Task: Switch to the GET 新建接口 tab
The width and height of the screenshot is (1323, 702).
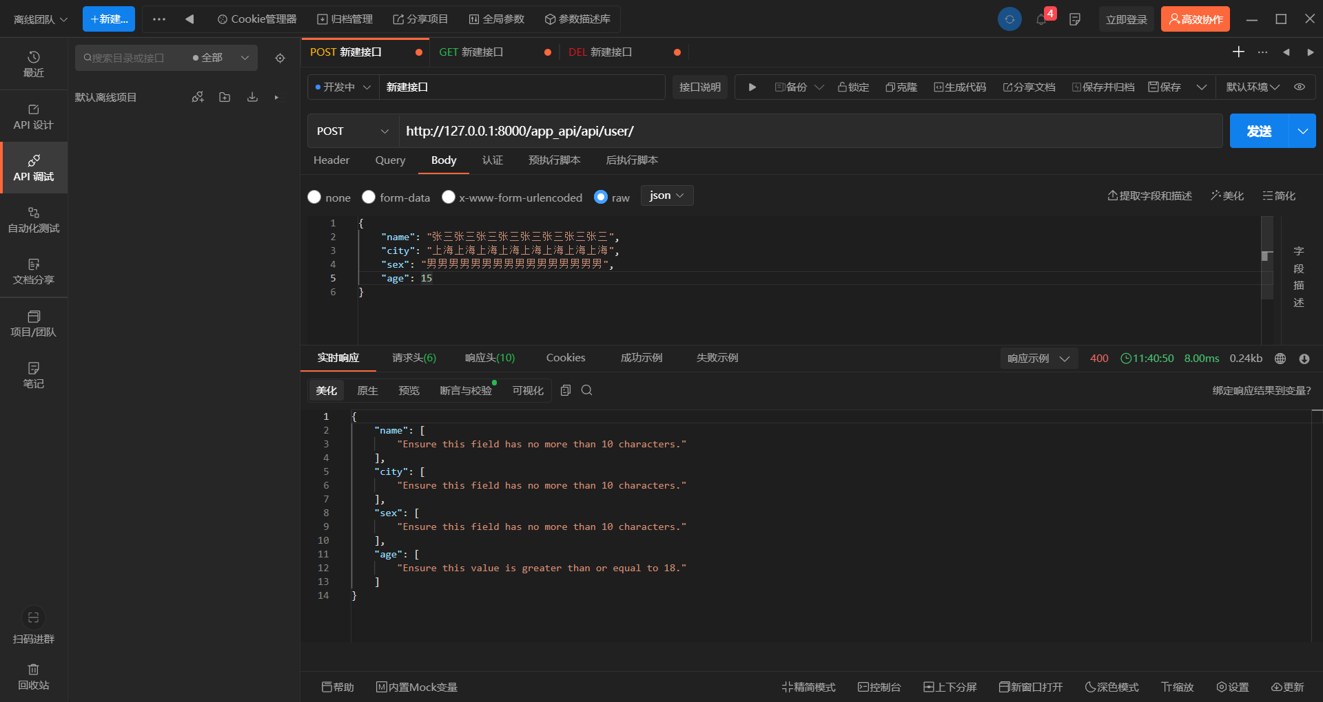Action: click(495, 52)
